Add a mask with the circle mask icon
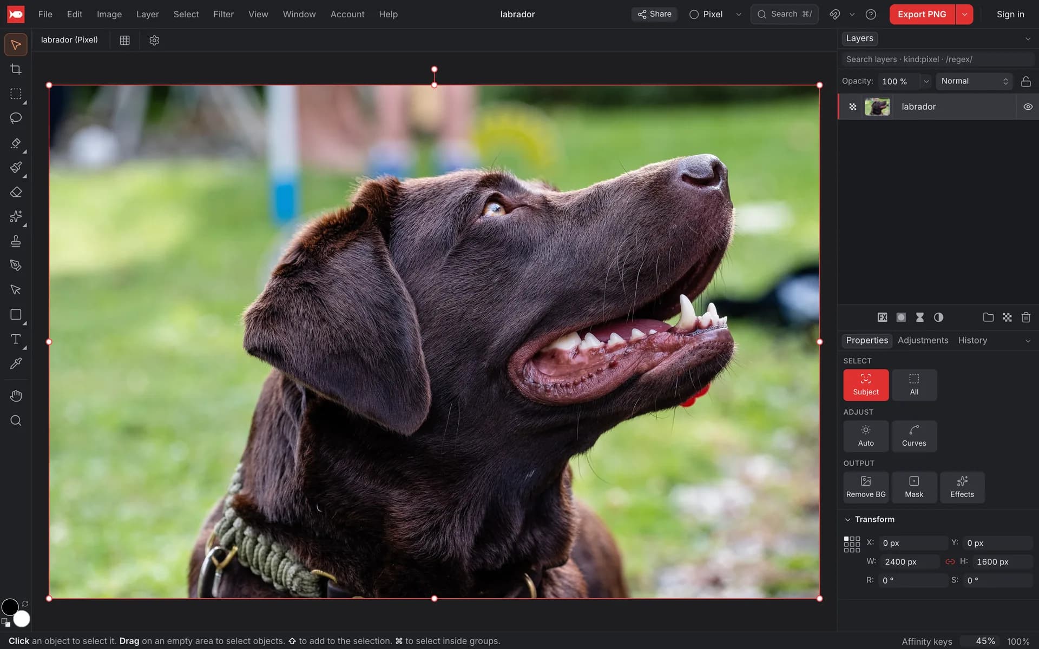The image size is (1039, 649). coord(901,317)
